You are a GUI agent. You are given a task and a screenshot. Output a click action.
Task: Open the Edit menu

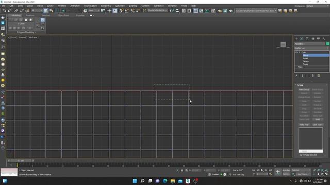pyautogui.click(x=11, y=6)
